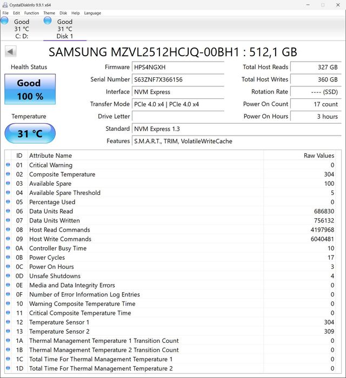Open the File menu

pyautogui.click(x=5, y=13)
